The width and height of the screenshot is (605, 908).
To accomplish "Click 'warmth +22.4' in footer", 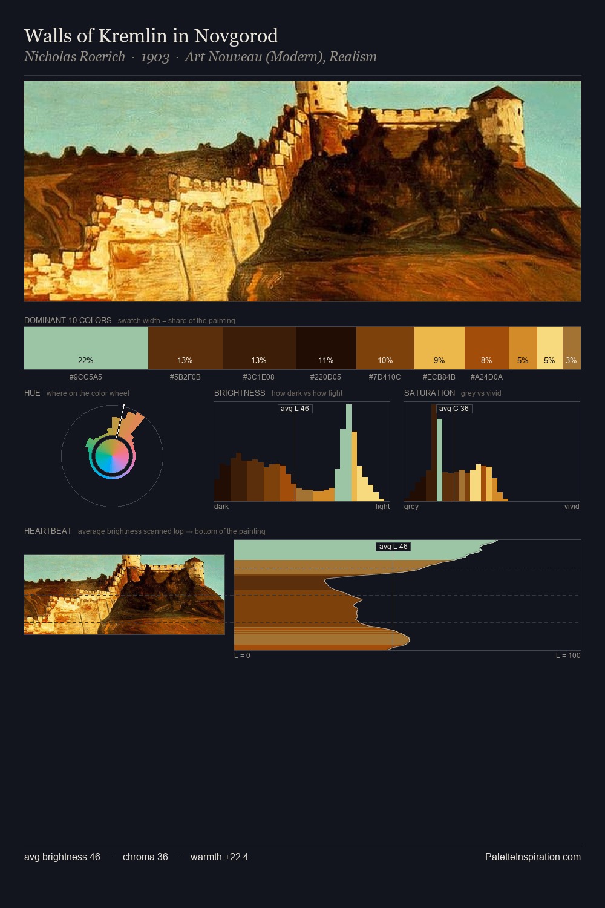I will coord(219,857).
